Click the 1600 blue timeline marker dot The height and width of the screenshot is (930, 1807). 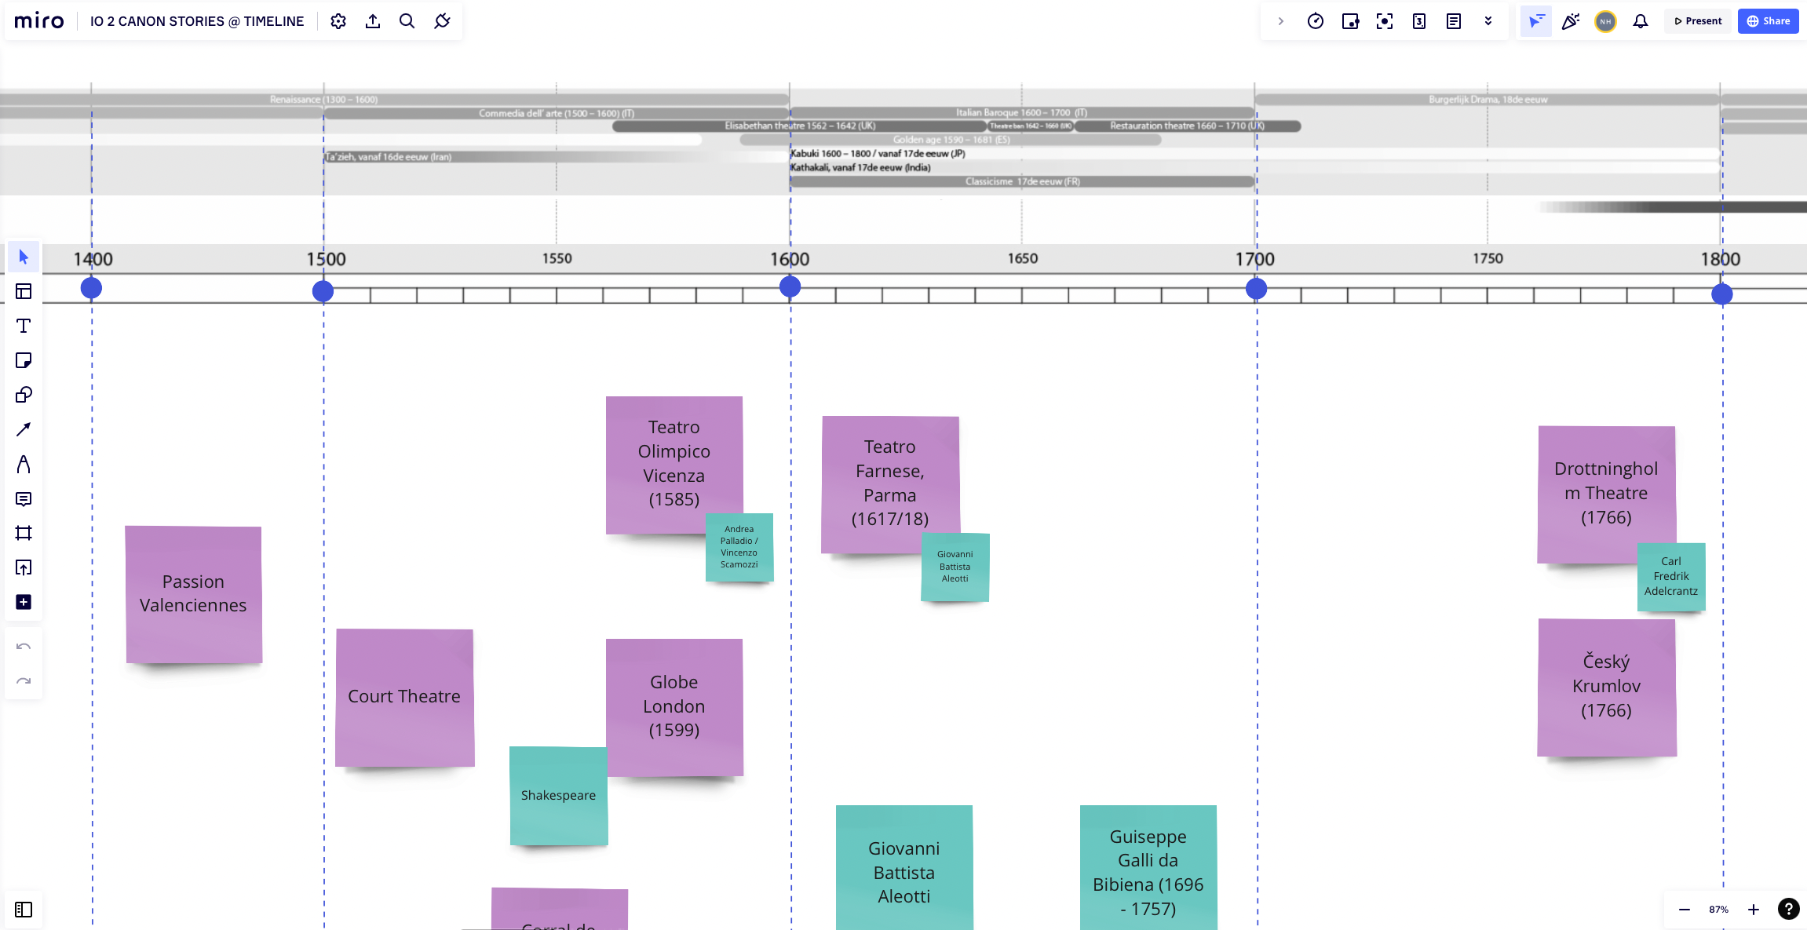790,287
